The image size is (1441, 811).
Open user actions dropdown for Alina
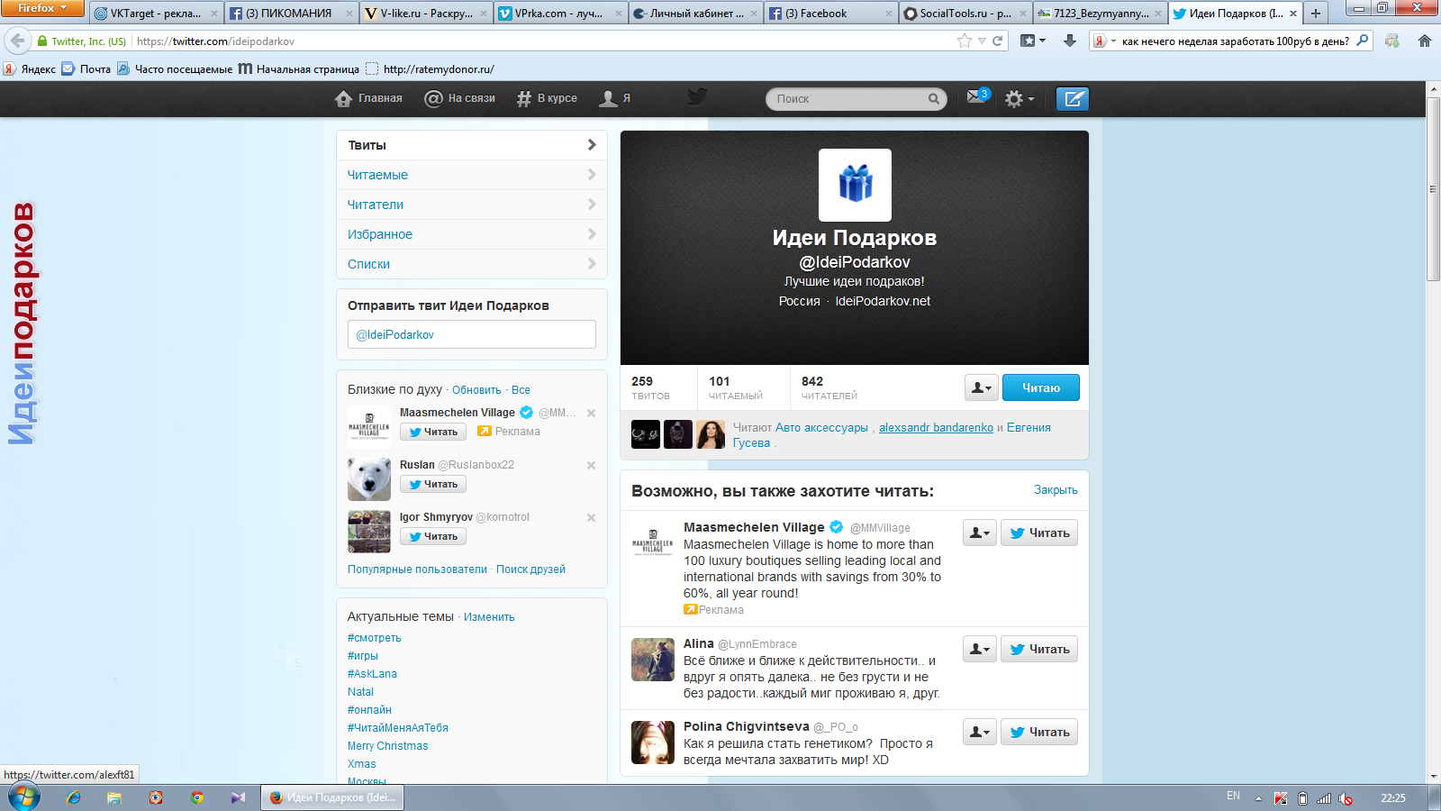[980, 649]
